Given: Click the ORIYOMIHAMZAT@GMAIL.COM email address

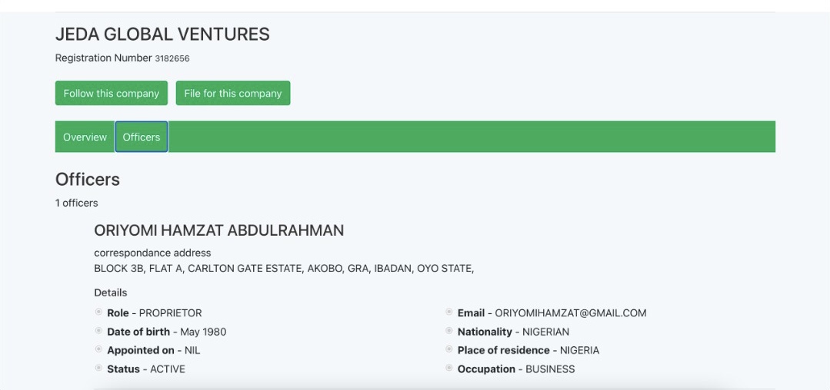Looking at the screenshot, I should (570, 313).
